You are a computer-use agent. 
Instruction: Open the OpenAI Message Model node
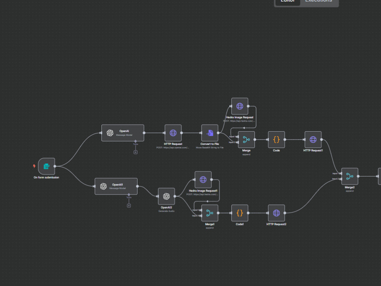click(x=123, y=133)
